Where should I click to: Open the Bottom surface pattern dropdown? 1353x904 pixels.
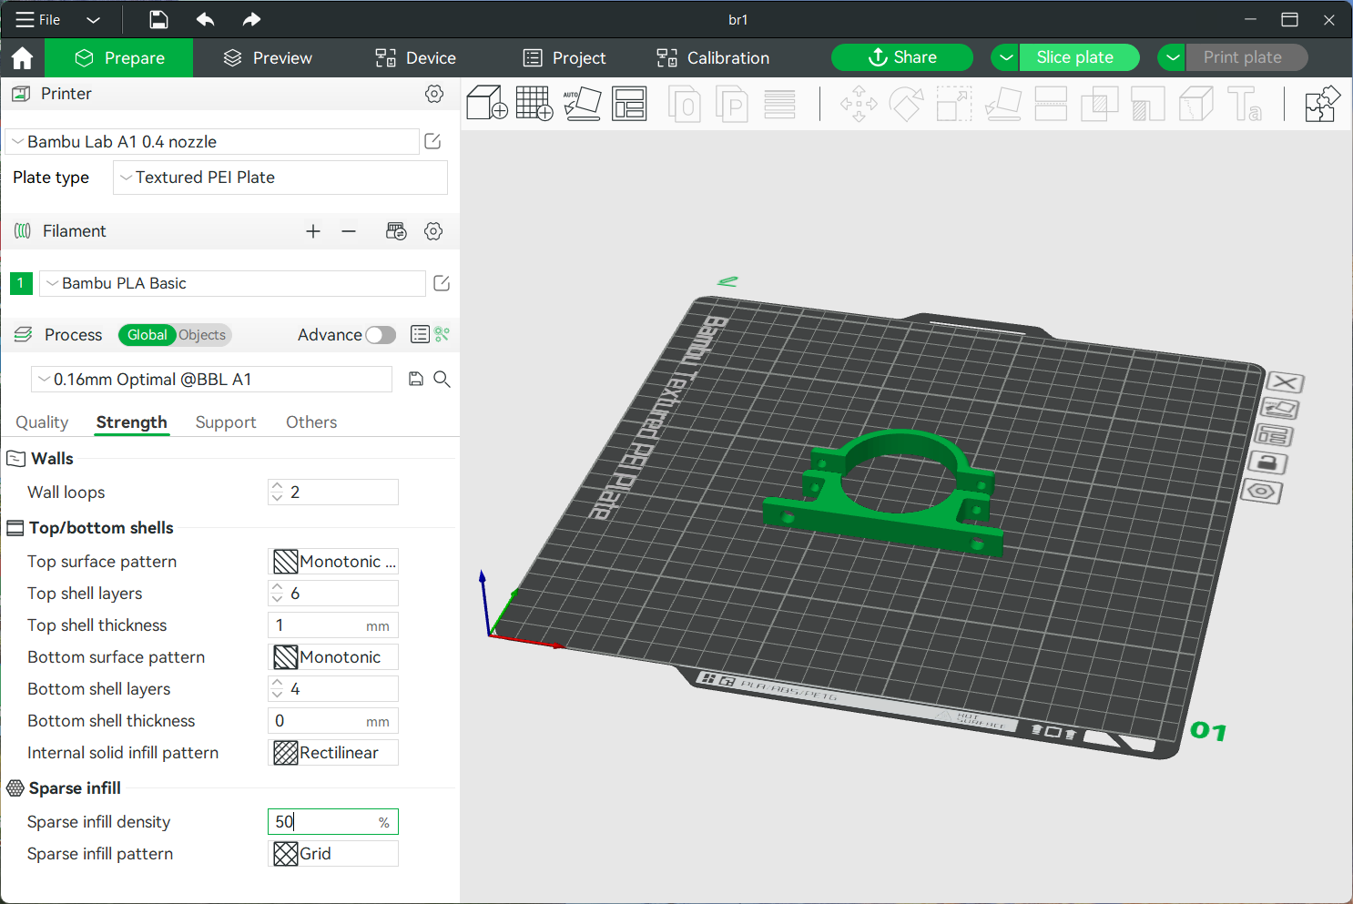[334, 657]
